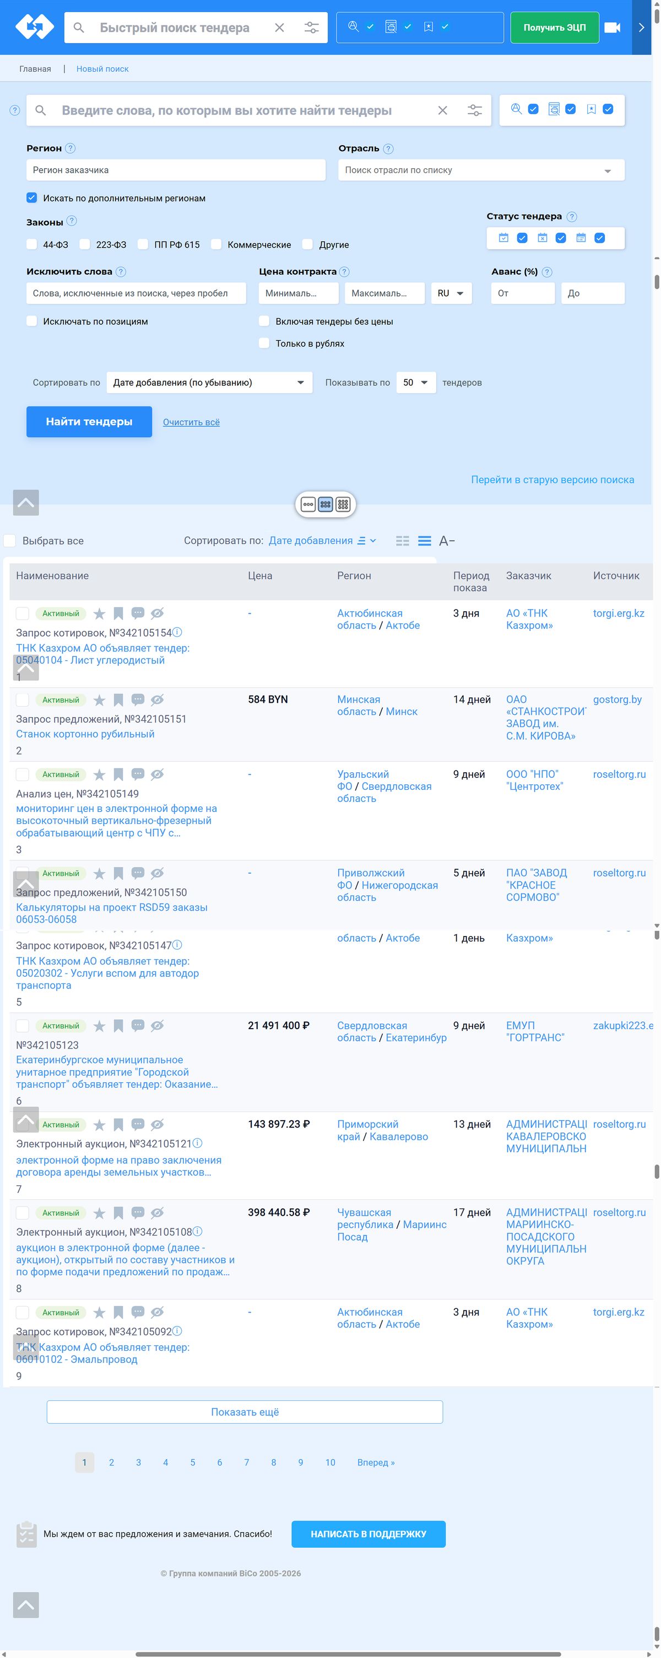Open the Цена контракта help icon
This screenshot has width=661, height=1658.
click(345, 271)
